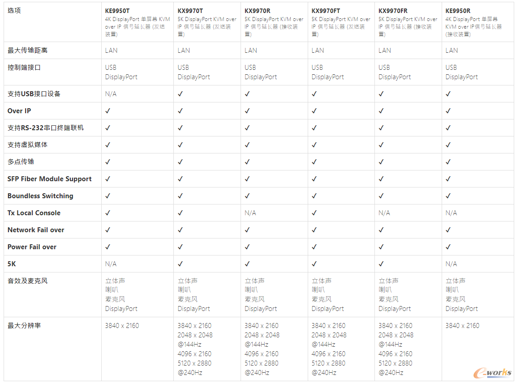Open the KX9970FT product heading
The image size is (516, 383).
point(326,11)
